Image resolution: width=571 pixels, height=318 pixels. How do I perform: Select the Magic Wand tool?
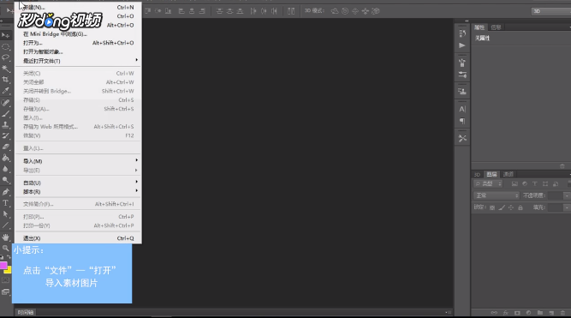pos(5,69)
